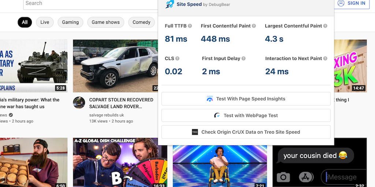Click '13K views • 2 hours ago' text

(x=111, y=121)
